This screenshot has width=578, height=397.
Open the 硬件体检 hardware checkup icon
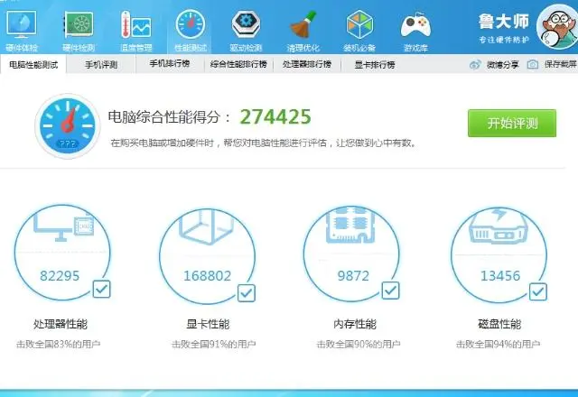coord(22,24)
